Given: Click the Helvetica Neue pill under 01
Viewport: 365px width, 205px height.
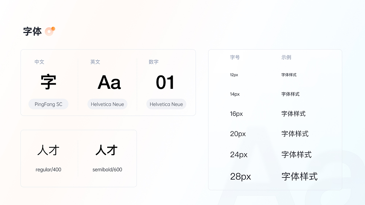Looking at the screenshot, I should point(166,104).
